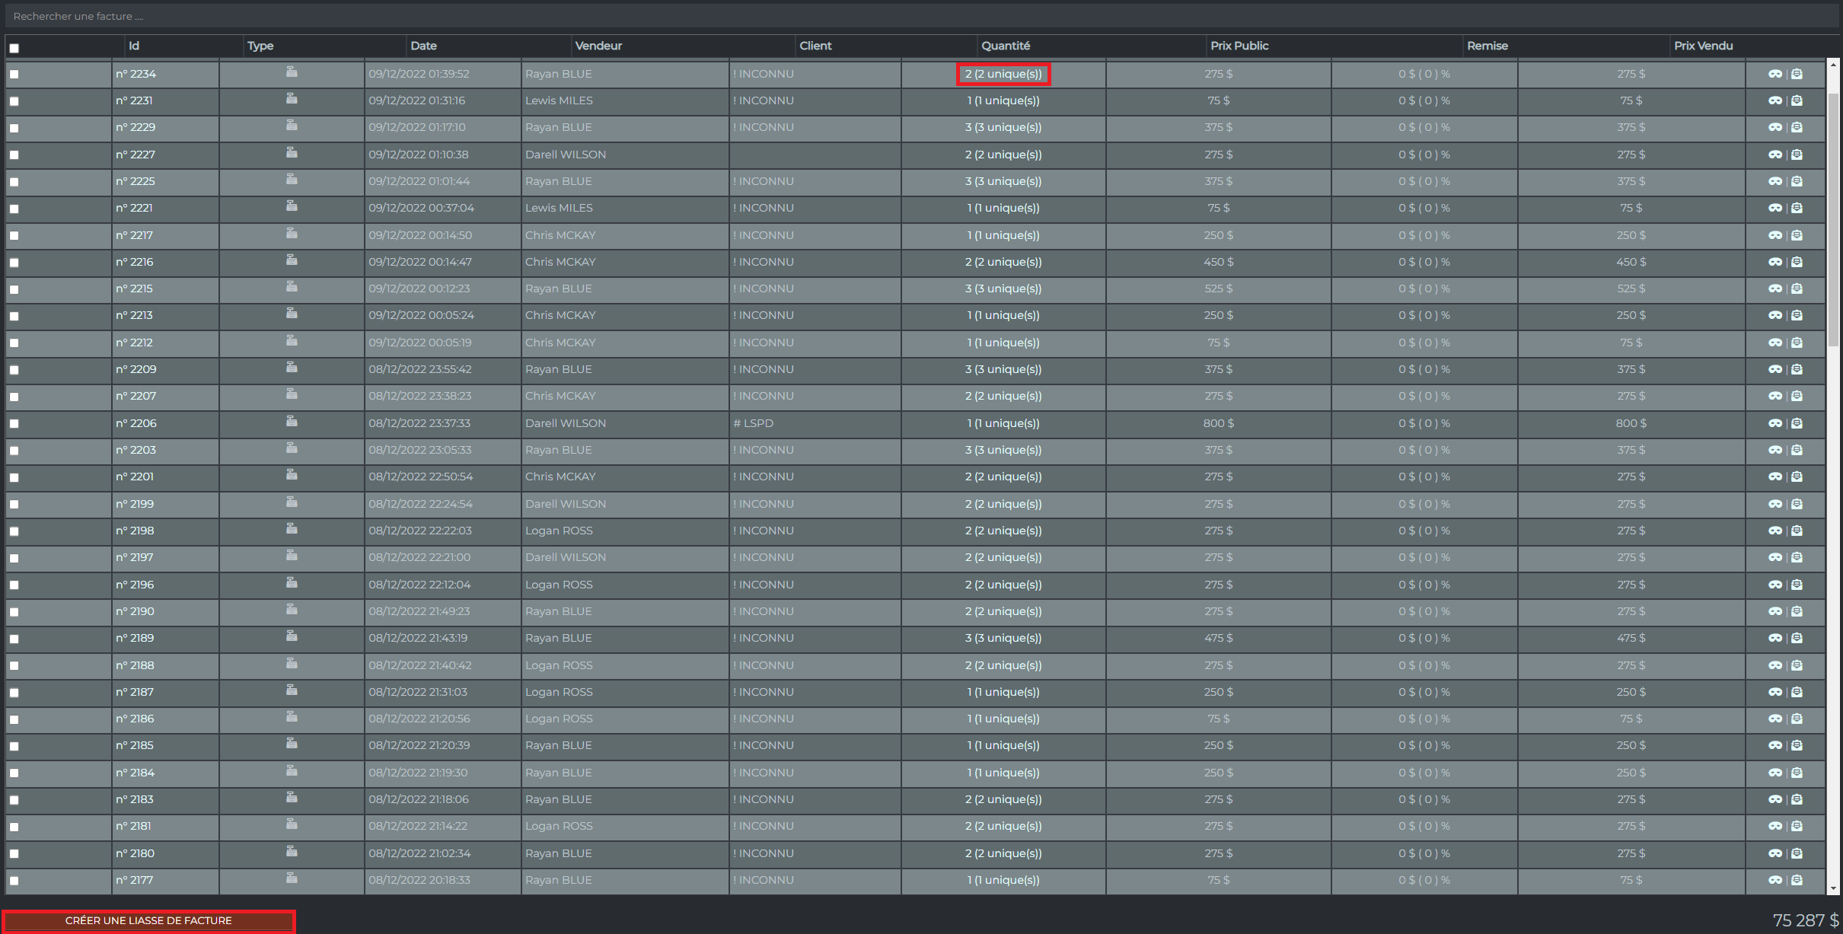Tick the select-all checkbox in table header
This screenshot has width=1843, height=934.
[14, 48]
